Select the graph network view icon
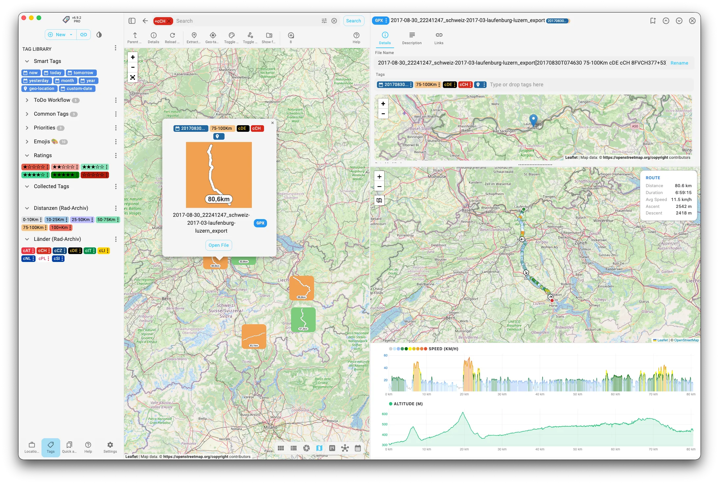 coord(345,448)
